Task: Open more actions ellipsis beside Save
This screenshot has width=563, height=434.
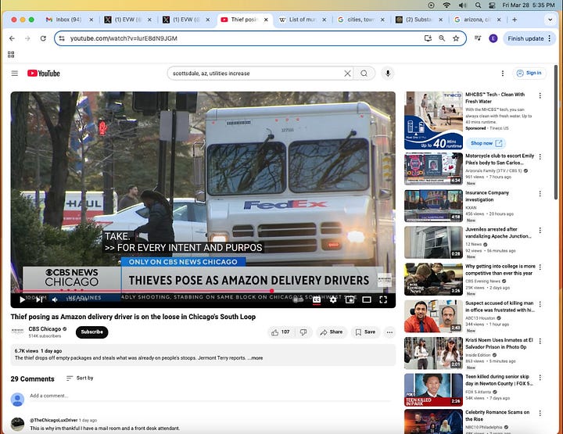Action: click(x=389, y=332)
